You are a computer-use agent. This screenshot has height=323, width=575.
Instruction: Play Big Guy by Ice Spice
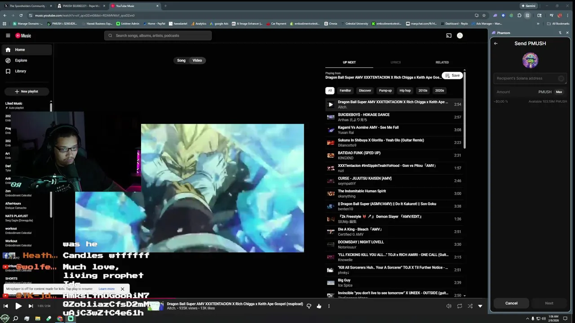(x=394, y=283)
